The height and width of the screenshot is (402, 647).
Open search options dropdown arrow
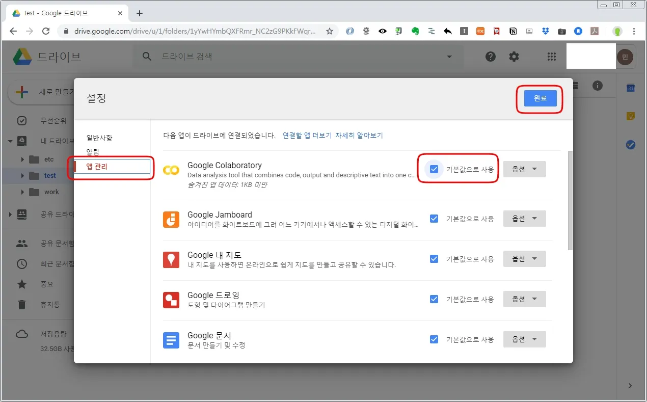tap(449, 57)
